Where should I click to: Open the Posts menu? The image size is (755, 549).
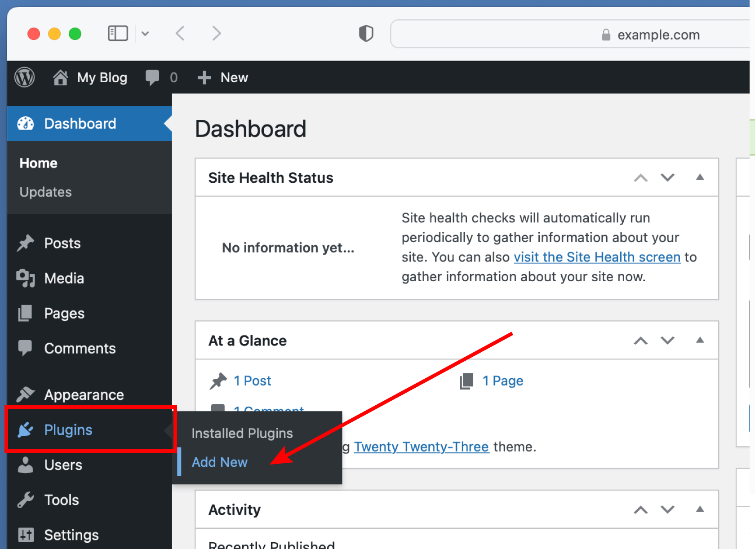tap(89, 243)
